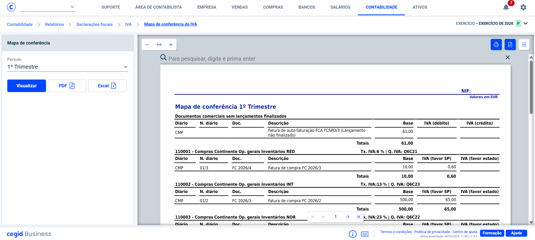Click 'Fatura de compra FC 2026/3' description
Image resolution: width=535 pixels, height=240 pixels.
(295, 168)
